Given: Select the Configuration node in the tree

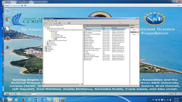Looking at the screenshot, I should point(50,50).
